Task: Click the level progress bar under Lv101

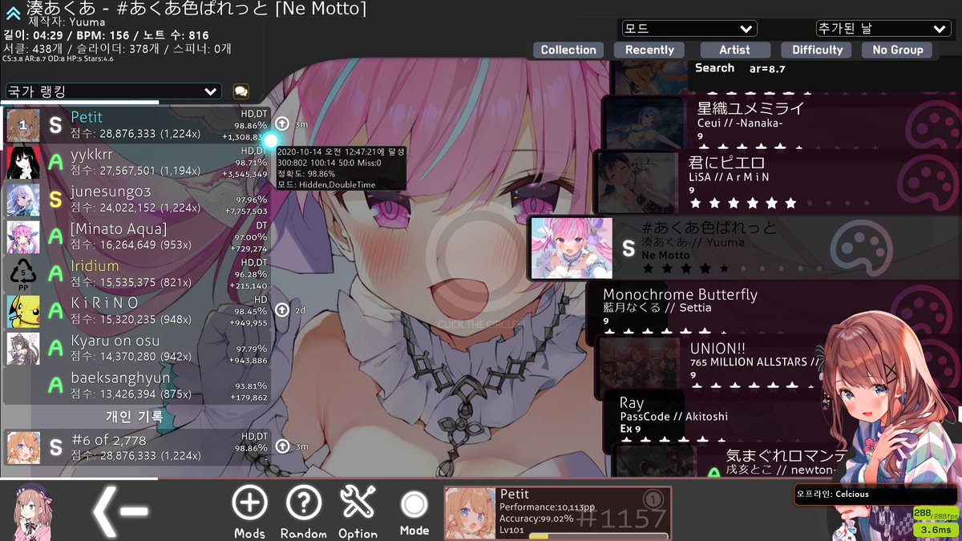Action: click(x=598, y=536)
